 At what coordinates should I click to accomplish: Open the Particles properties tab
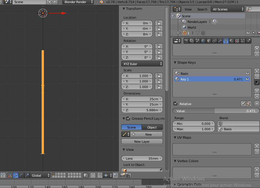(242, 40)
